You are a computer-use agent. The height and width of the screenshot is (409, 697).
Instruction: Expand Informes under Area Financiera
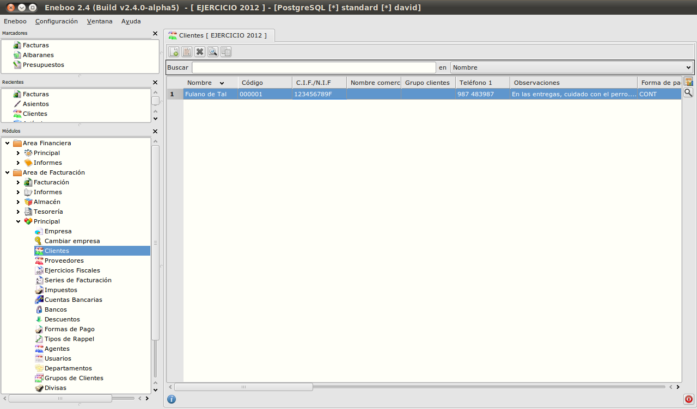click(x=18, y=163)
